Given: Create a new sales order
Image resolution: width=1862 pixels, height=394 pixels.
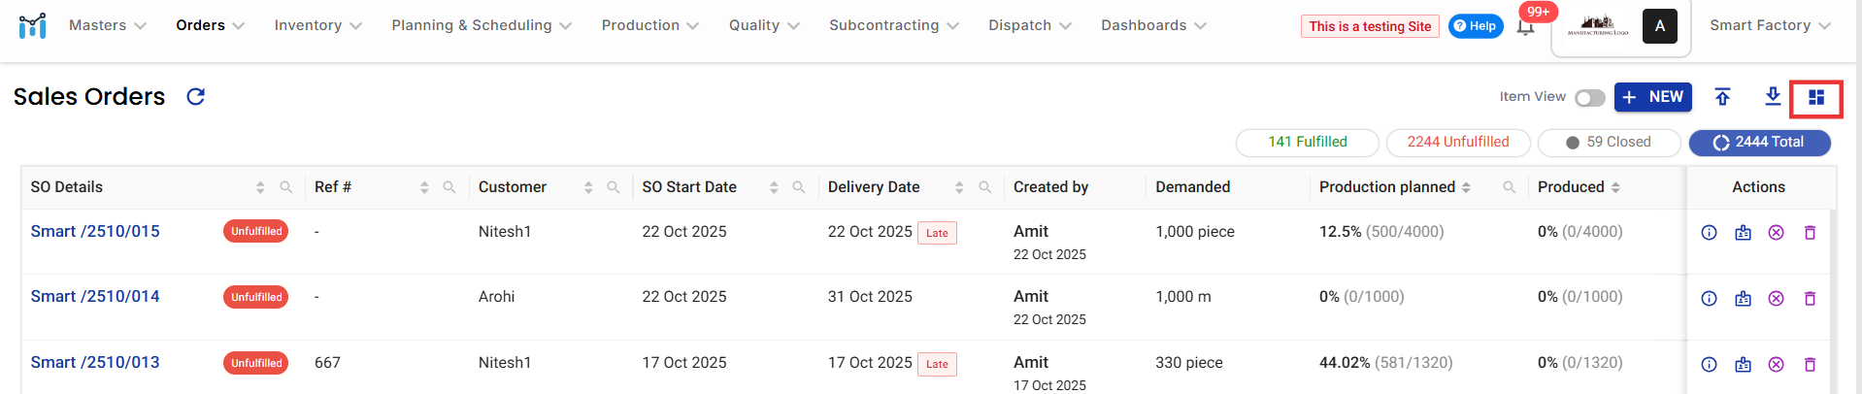Looking at the screenshot, I should coord(1652,97).
